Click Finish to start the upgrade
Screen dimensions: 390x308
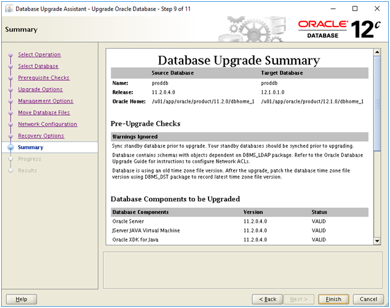point(333,299)
